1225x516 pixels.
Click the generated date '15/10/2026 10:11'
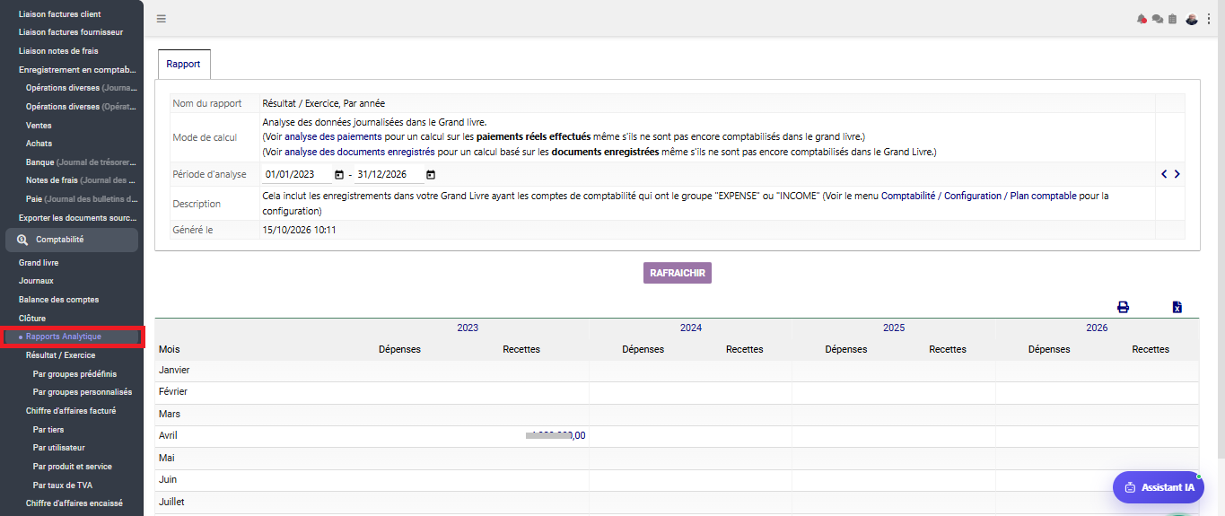pos(299,230)
